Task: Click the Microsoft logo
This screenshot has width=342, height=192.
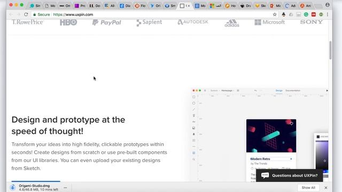Action: 269,22
